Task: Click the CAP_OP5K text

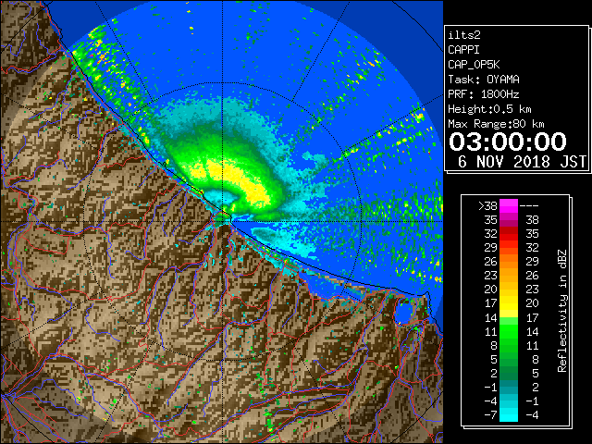Action: (474, 65)
